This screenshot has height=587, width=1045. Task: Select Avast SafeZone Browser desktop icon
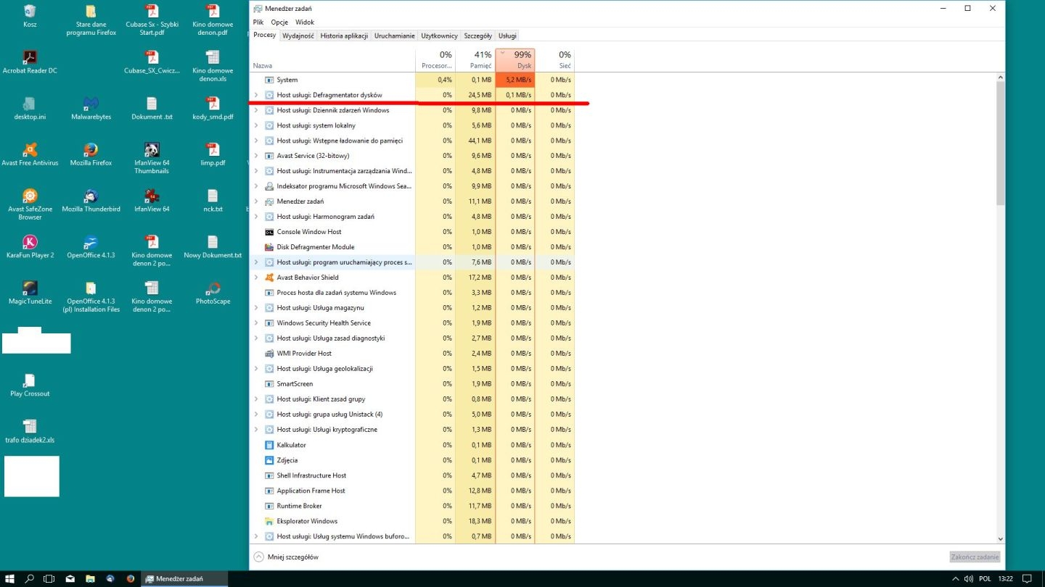click(x=30, y=204)
